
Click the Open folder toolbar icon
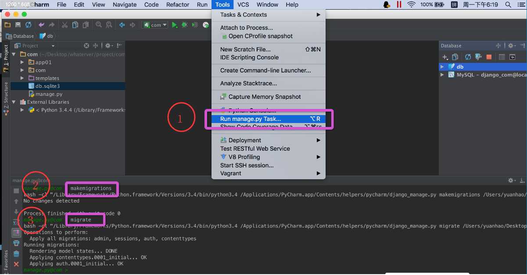tap(7, 25)
